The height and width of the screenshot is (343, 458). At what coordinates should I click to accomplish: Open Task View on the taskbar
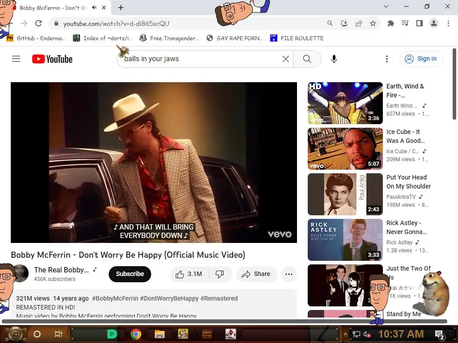tap(59, 334)
